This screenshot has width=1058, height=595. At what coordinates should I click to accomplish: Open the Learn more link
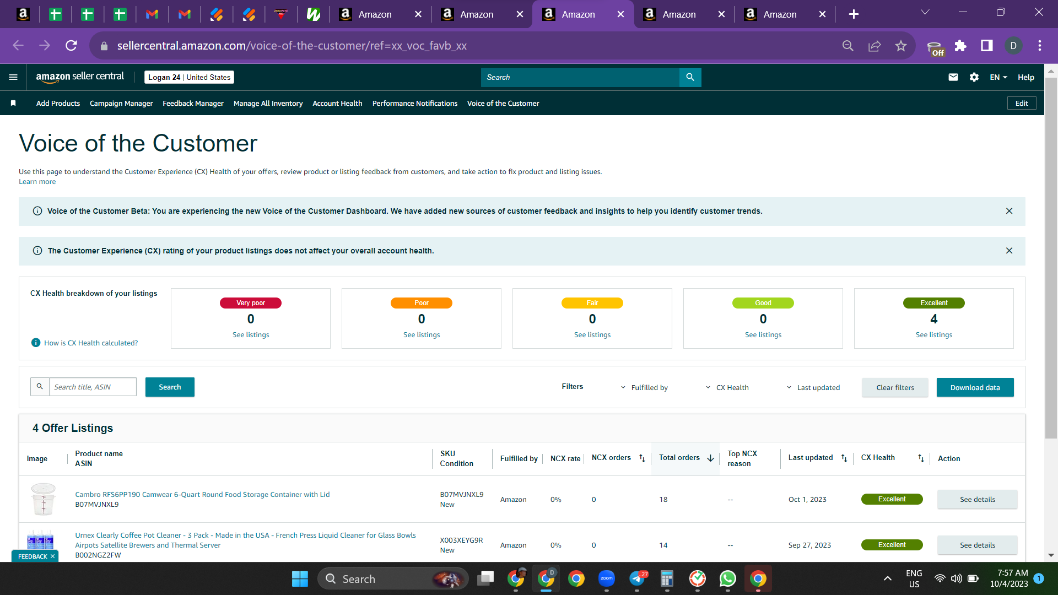[x=37, y=182]
